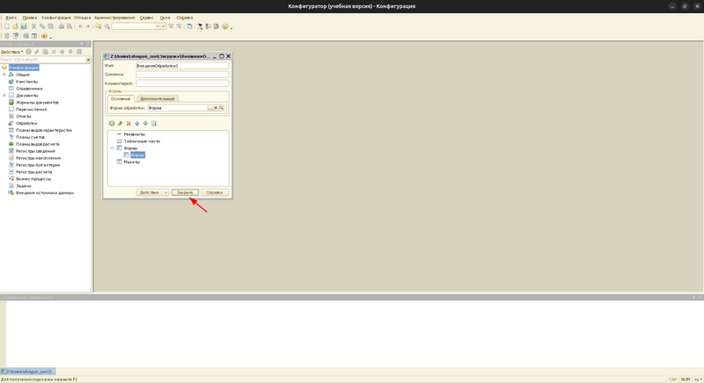Expand the Общие tree node

click(4, 75)
